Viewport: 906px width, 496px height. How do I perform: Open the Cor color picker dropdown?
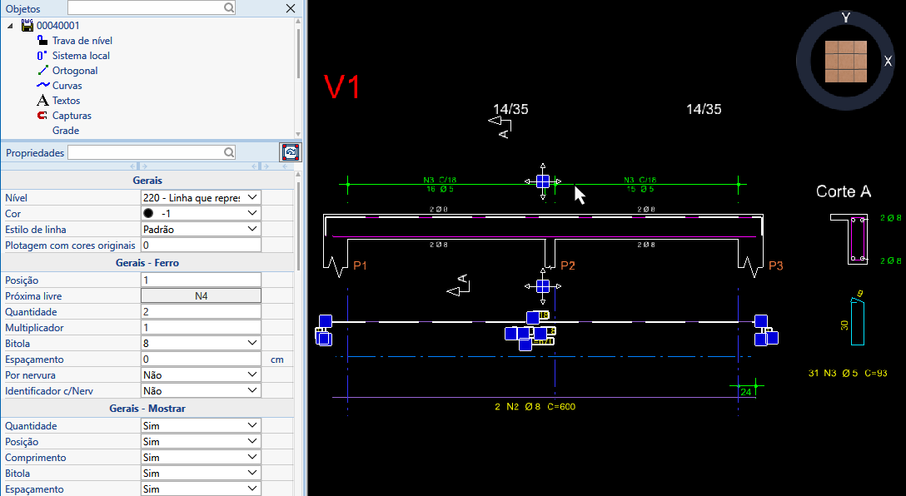[x=253, y=214]
